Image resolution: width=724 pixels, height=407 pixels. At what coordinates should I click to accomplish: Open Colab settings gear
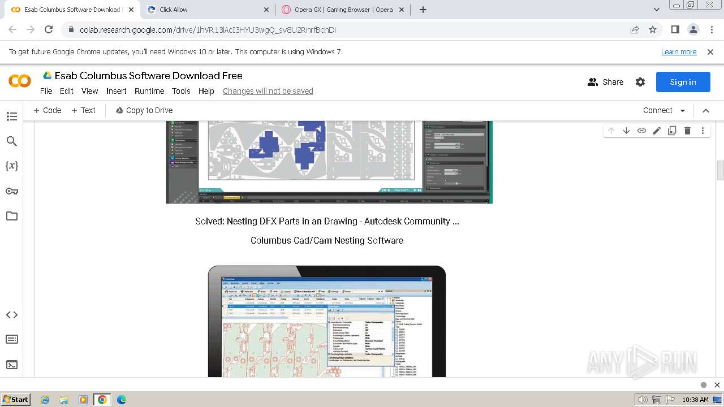coord(640,82)
